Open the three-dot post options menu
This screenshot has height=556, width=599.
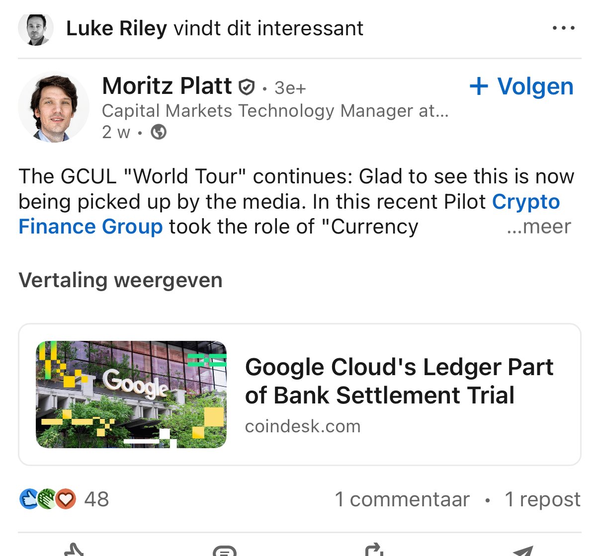pyautogui.click(x=563, y=28)
